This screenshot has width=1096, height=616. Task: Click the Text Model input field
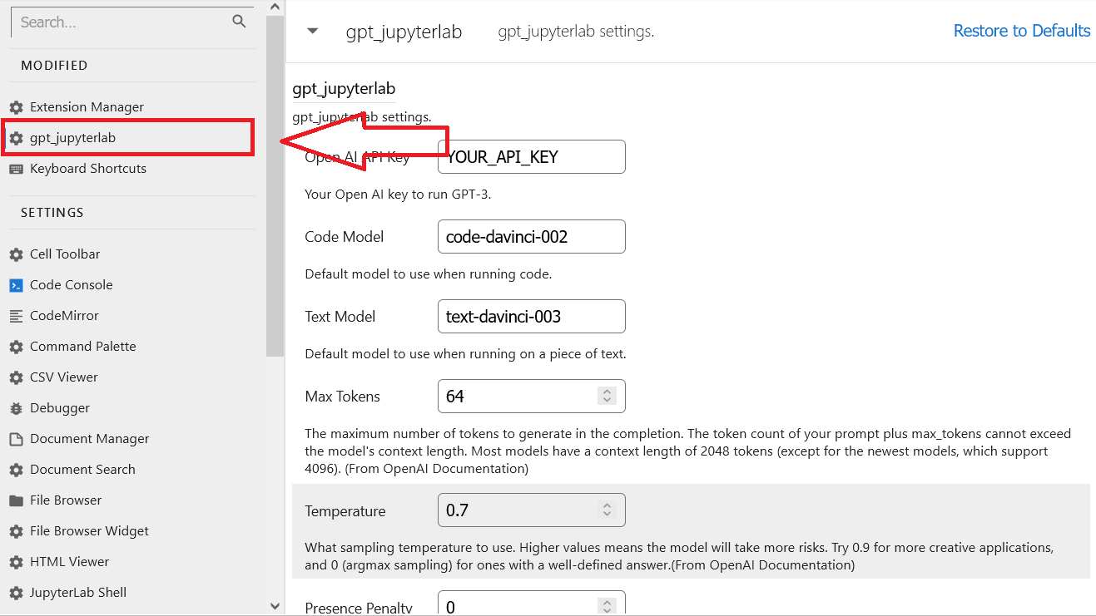click(x=531, y=316)
